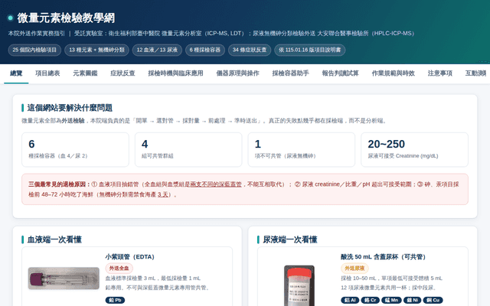Open the 注意事項 tab
The width and height of the screenshot is (490, 306).
(440, 73)
